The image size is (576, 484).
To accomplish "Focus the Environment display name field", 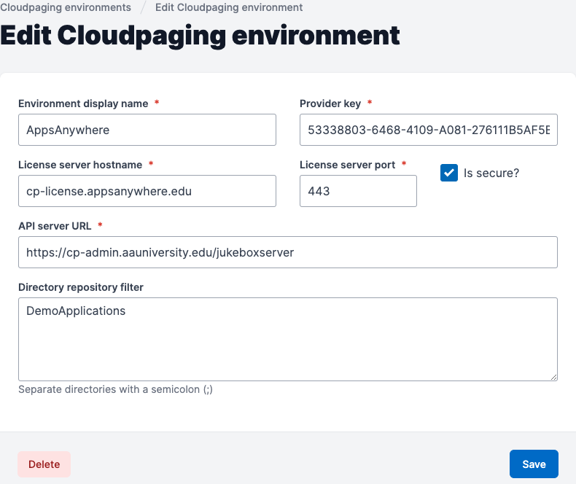I will (147, 130).
